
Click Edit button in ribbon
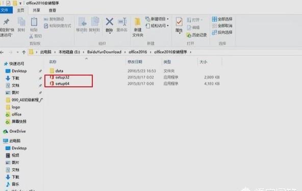[x=193, y=28]
